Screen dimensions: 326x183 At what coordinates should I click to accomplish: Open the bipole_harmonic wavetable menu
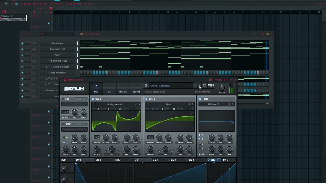click(115, 104)
